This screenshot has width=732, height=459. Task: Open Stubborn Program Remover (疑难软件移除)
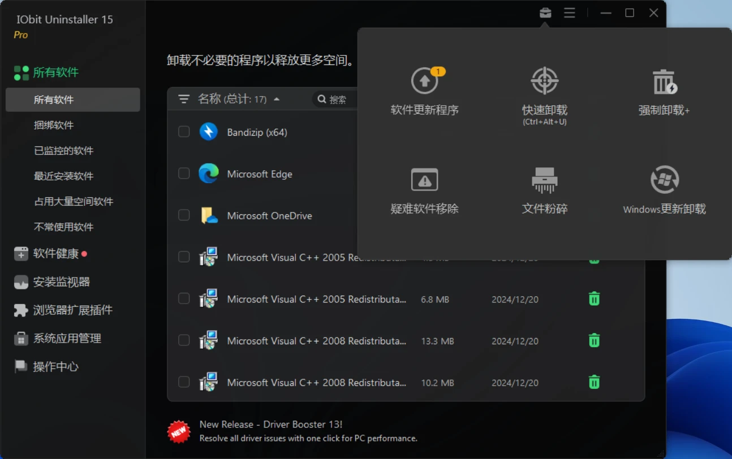point(425,191)
